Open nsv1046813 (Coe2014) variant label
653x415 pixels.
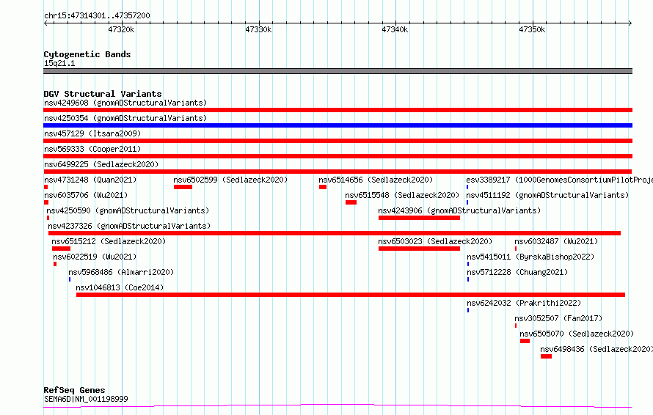click(120, 287)
